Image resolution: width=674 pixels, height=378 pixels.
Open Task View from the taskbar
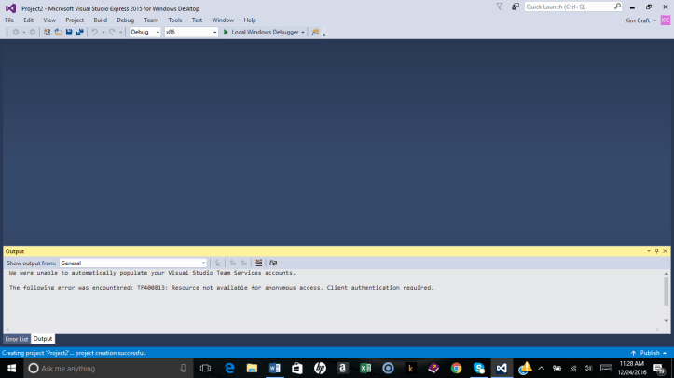coord(205,368)
